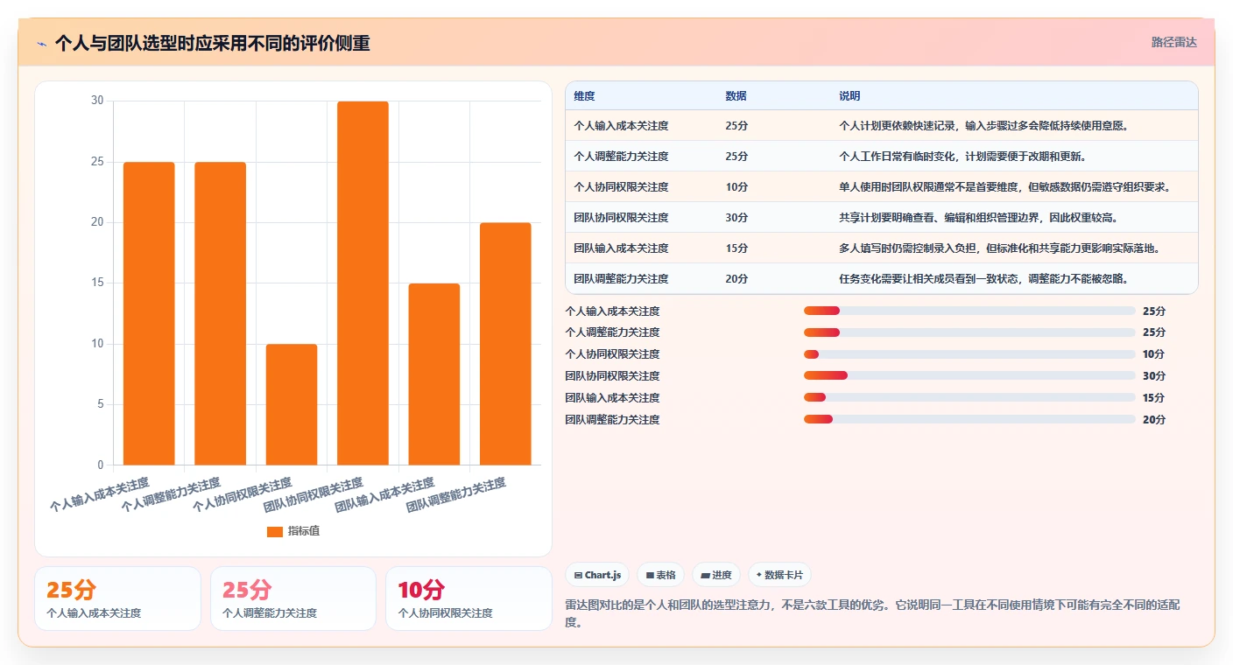
Task: Select the Chart.js chip
Action: 597,575
